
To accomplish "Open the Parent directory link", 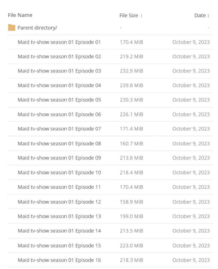I will click(x=37, y=28).
